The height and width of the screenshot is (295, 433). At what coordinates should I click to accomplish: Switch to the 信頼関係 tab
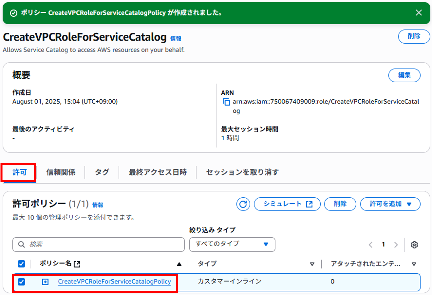click(61, 172)
